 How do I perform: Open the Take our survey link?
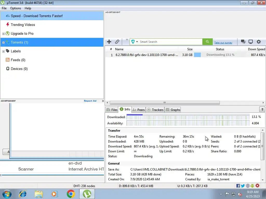[x=223, y=43]
